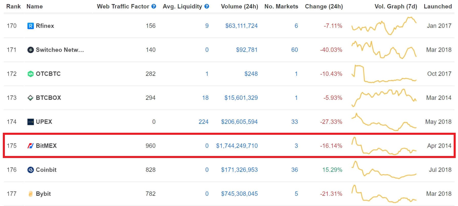Click Coinbit launch date Jul 2018
This screenshot has height=206, width=458.
[x=440, y=170]
